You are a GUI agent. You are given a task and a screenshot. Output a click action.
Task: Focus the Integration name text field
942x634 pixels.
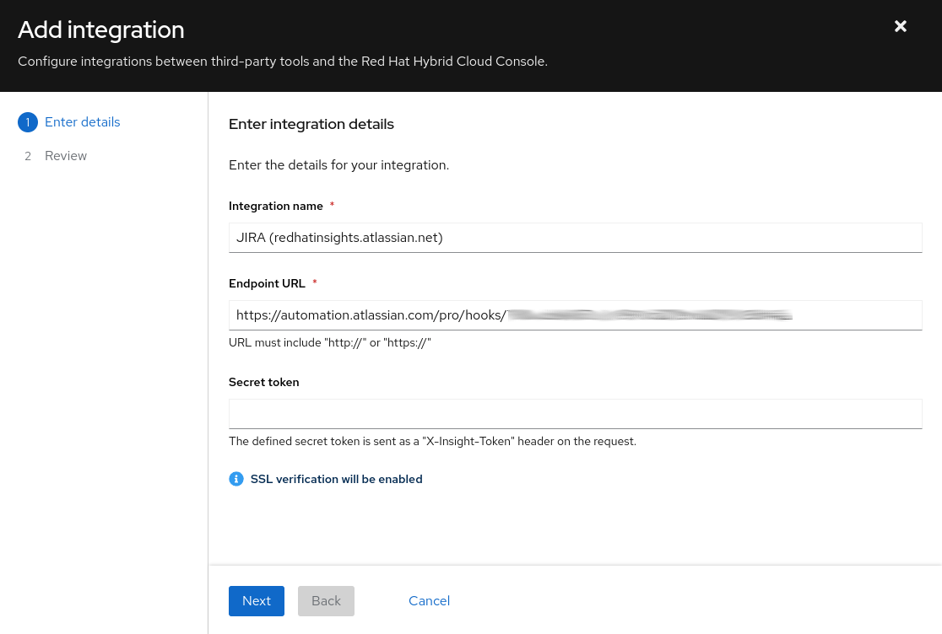click(x=575, y=238)
